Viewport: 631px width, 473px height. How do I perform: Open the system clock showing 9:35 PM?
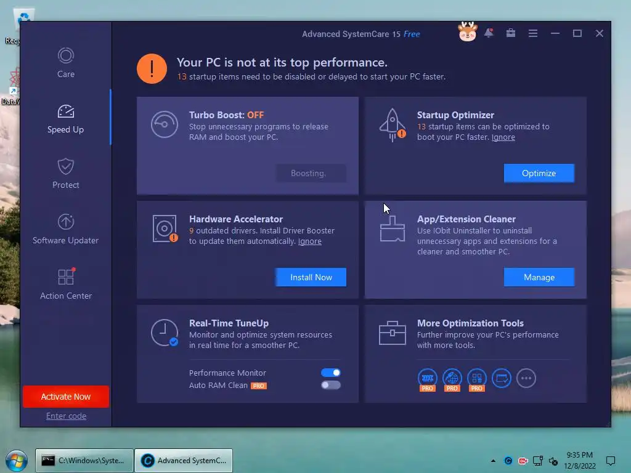pyautogui.click(x=579, y=461)
